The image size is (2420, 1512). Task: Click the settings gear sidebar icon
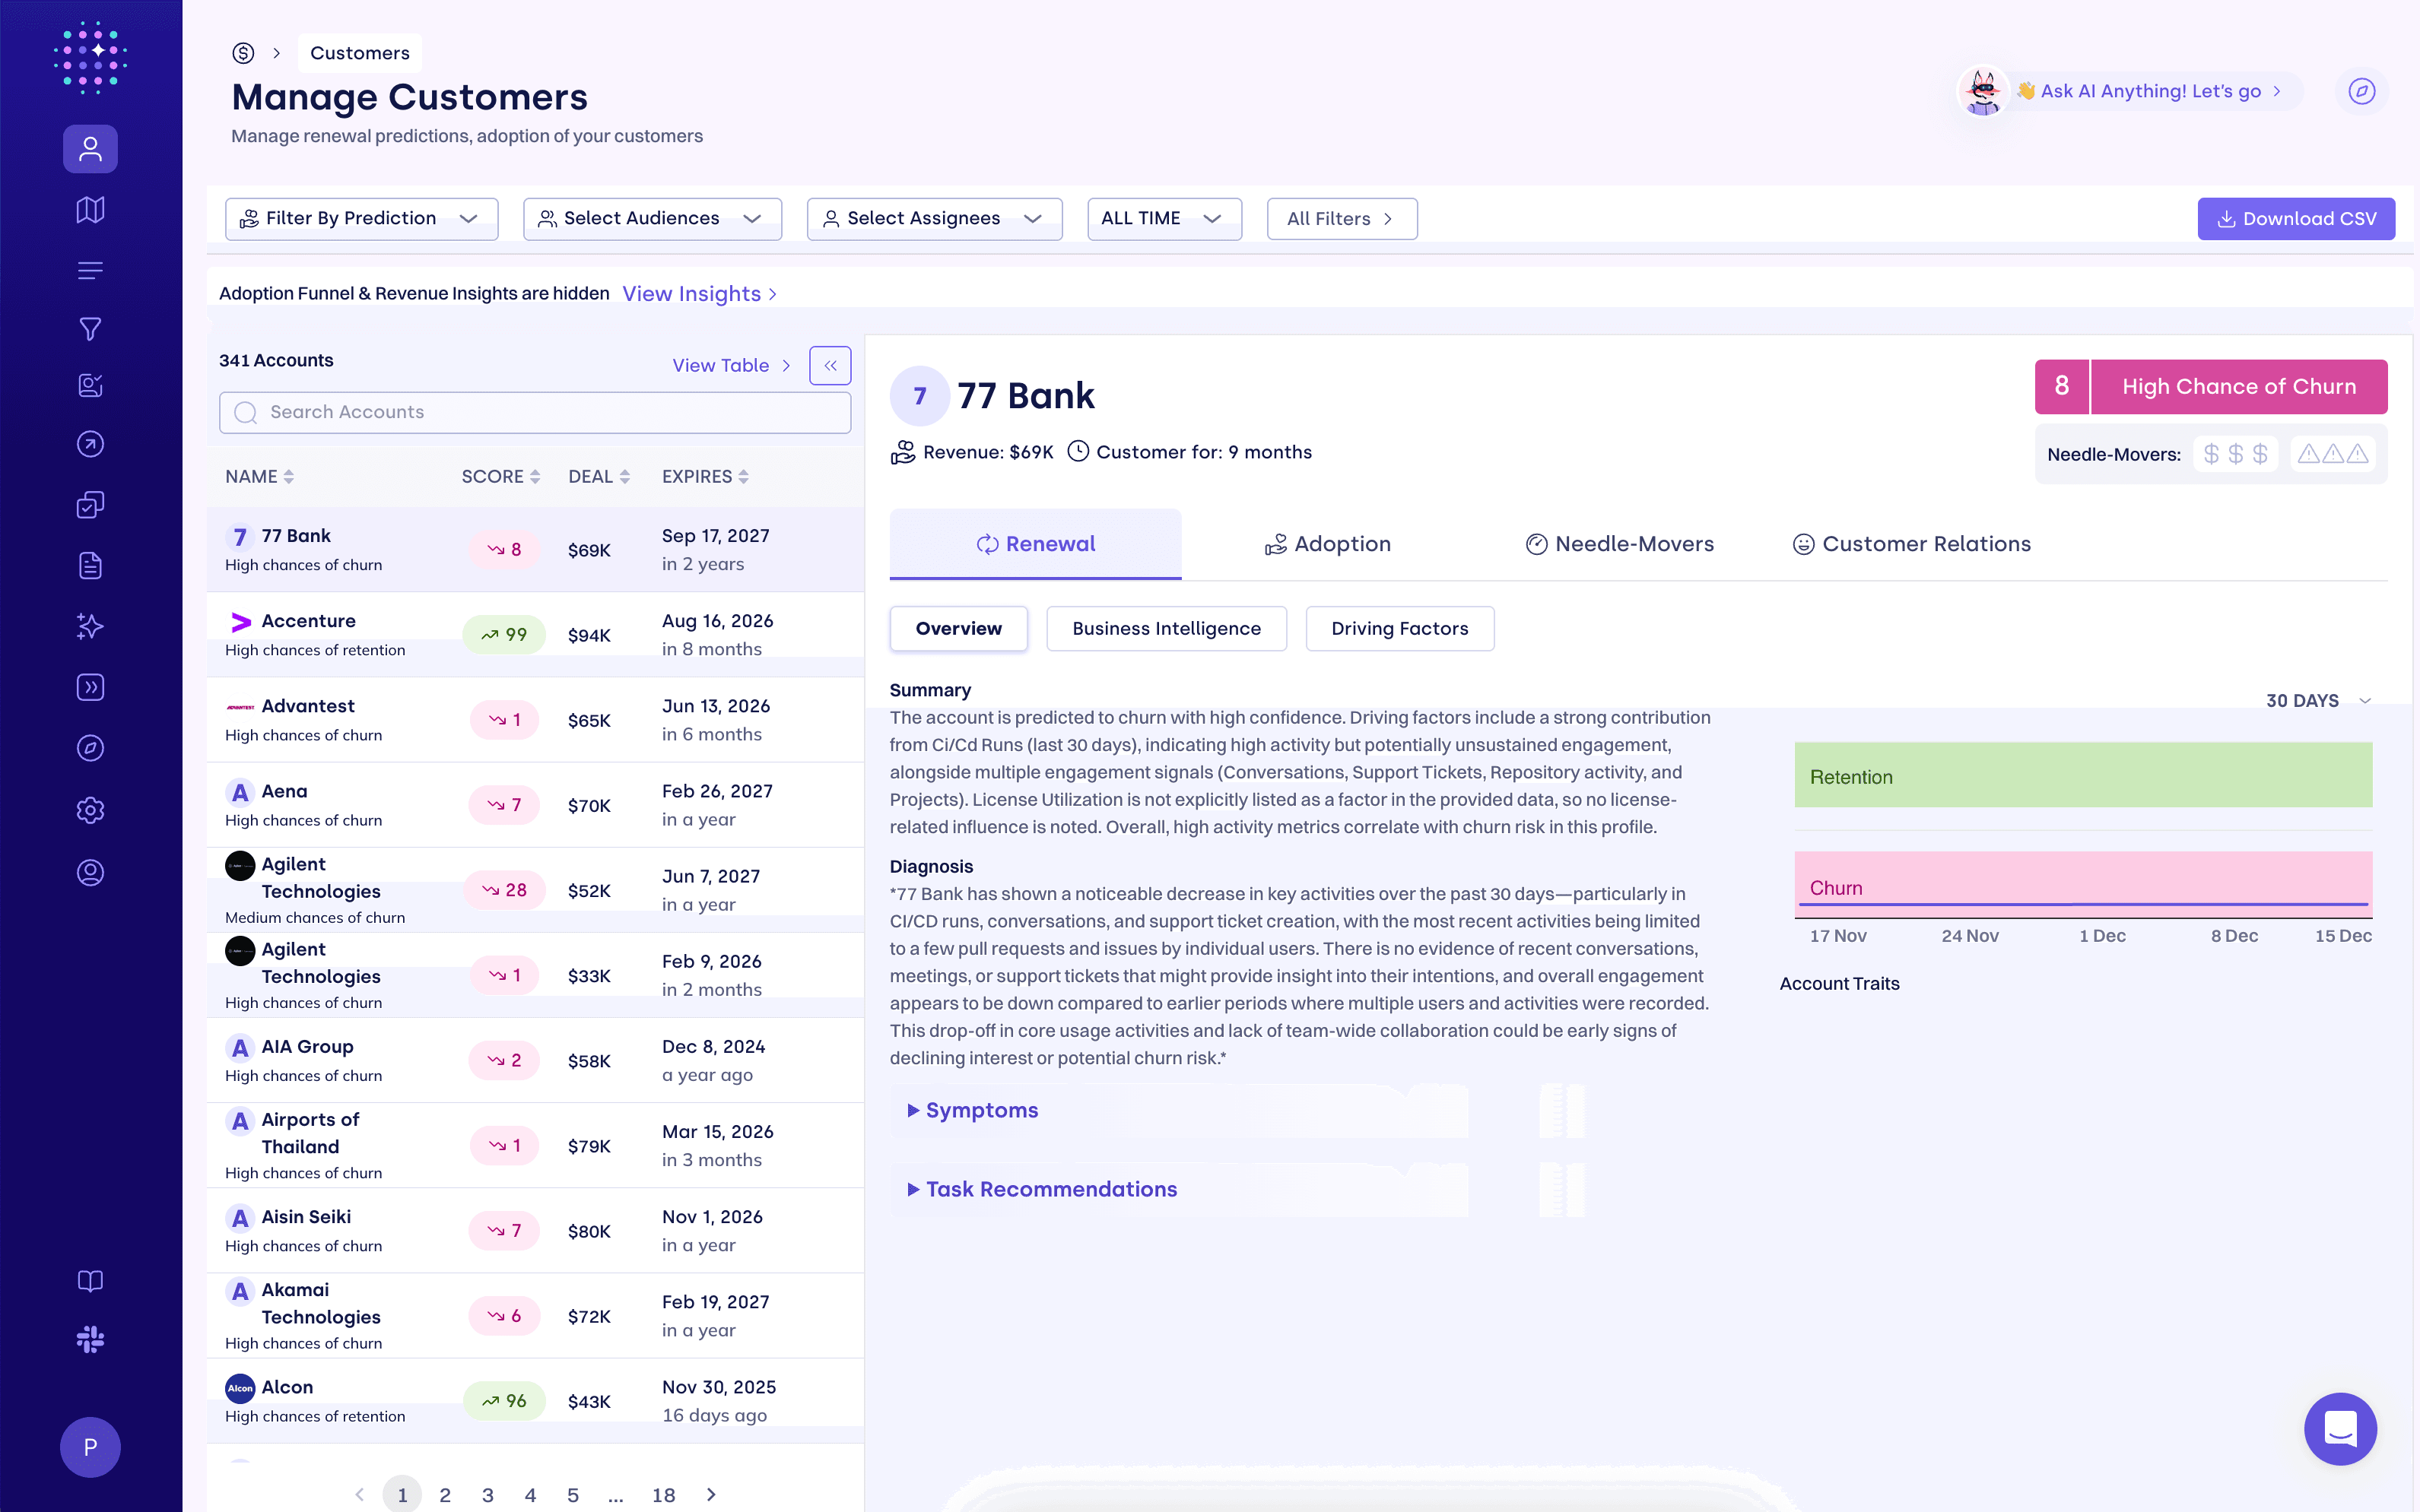[x=90, y=810]
